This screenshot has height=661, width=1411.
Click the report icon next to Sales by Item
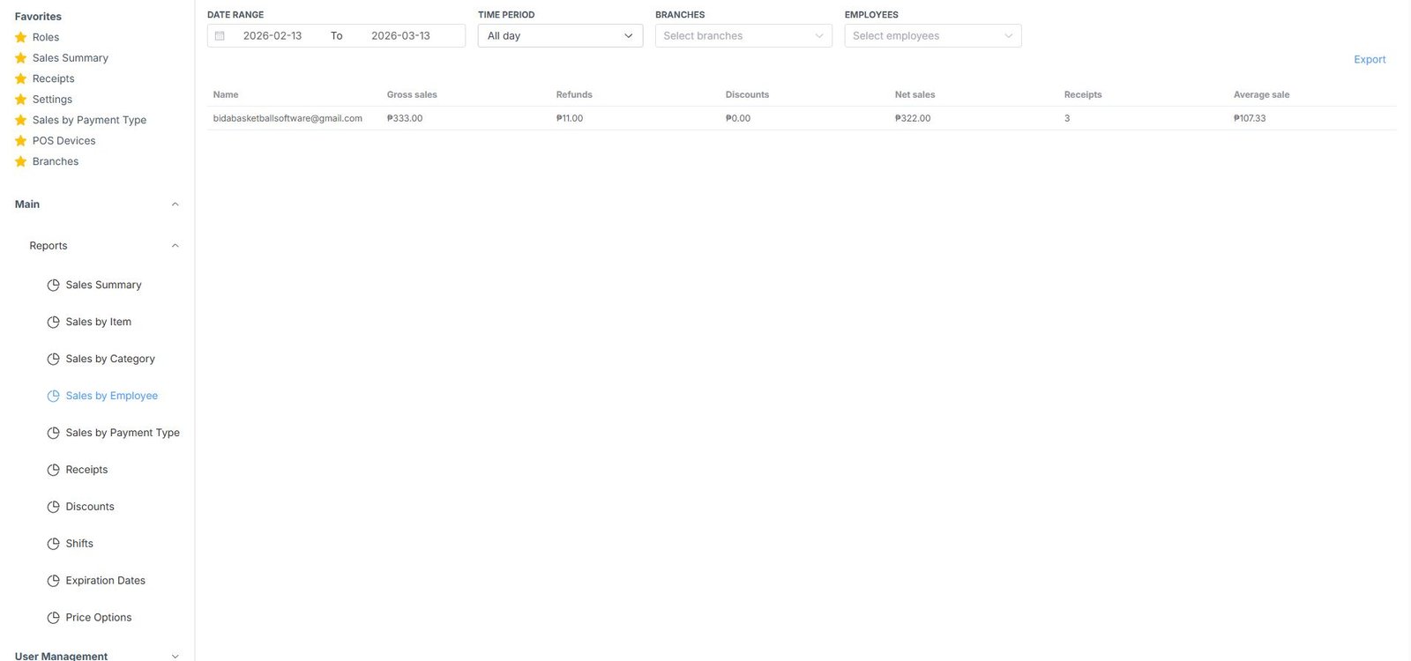[53, 323]
